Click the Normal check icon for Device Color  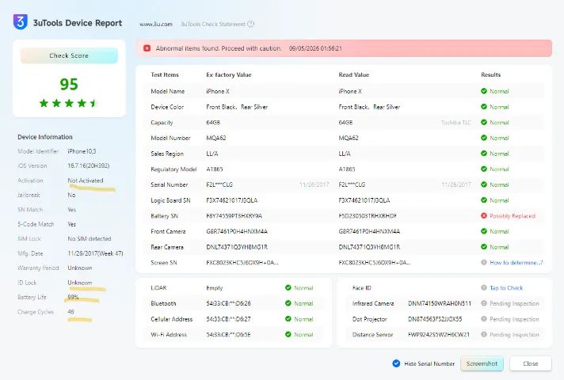[484, 107]
